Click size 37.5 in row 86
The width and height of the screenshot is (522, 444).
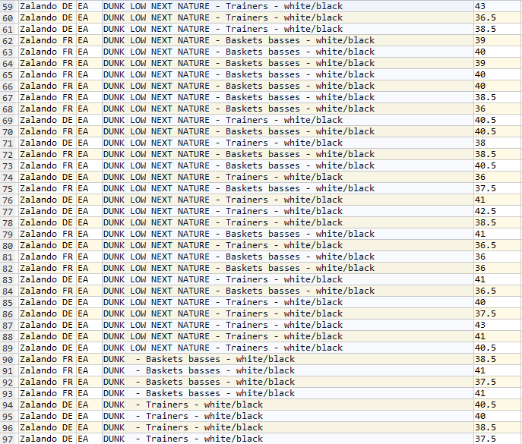498,313
